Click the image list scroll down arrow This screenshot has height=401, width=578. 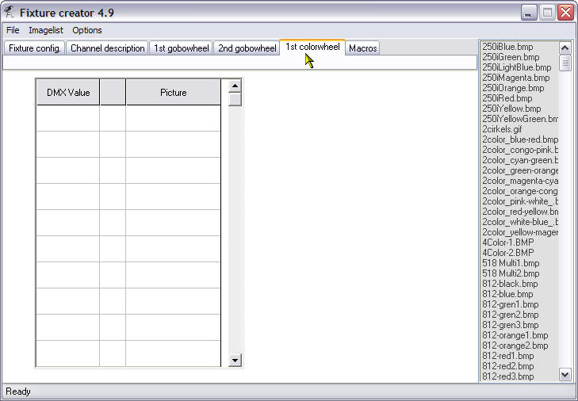point(565,375)
